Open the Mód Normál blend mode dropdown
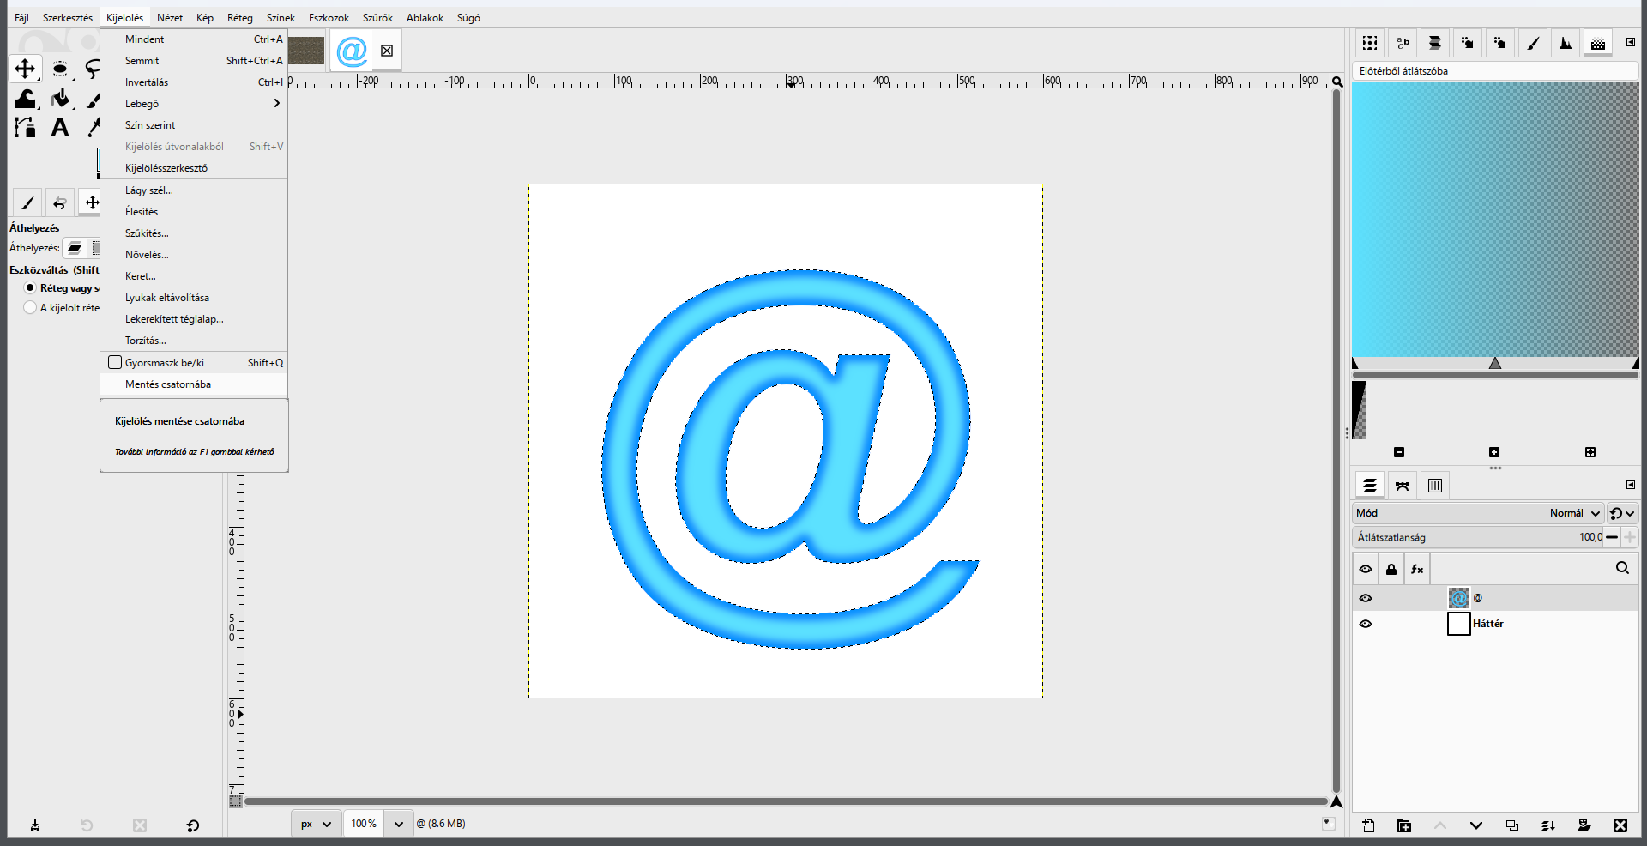 click(x=1478, y=513)
